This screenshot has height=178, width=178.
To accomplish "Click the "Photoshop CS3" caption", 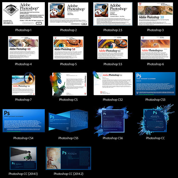I will click(155, 100).
